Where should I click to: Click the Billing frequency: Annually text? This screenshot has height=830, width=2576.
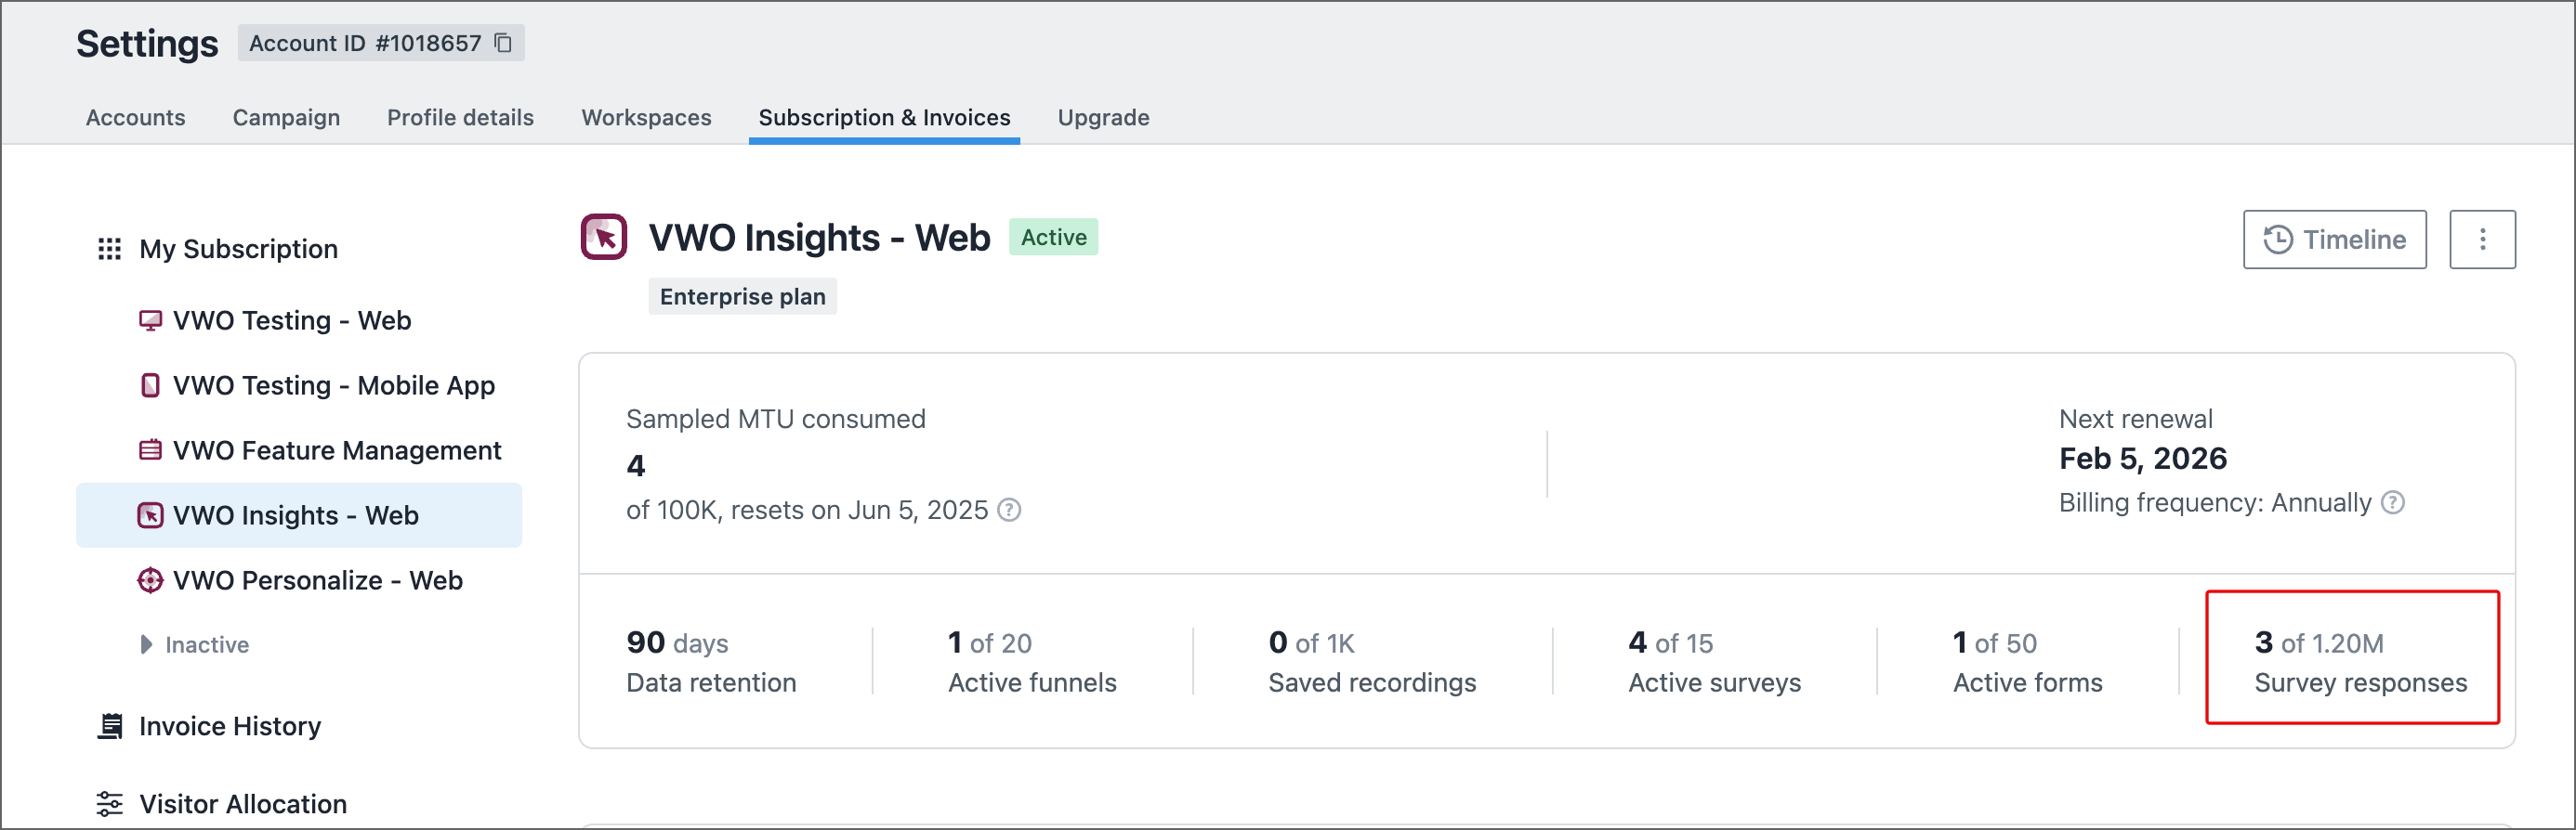tap(2214, 502)
